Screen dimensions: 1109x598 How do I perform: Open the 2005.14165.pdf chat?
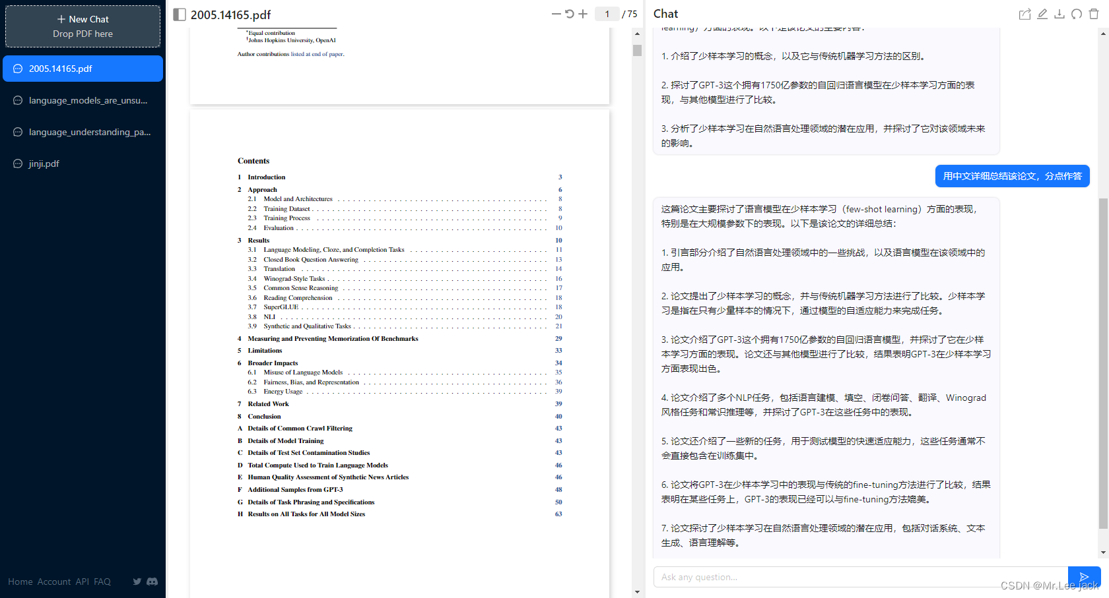point(83,69)
